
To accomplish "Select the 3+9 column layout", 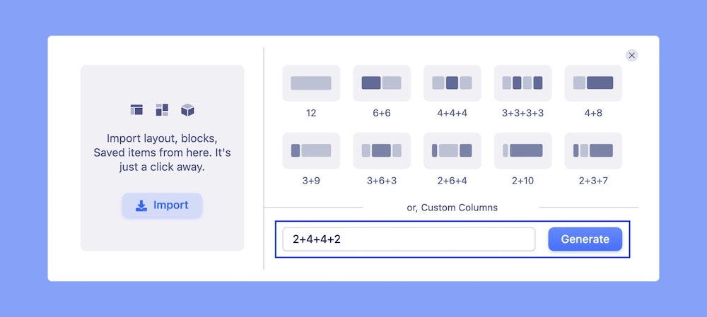I will pos(311,150).
